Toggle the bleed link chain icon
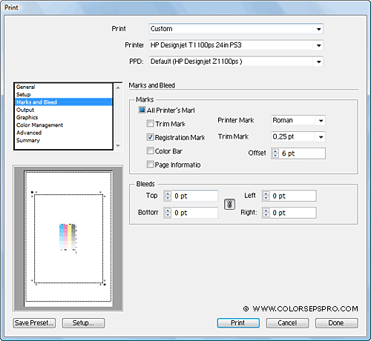Screen dimensions: 371x341 (x=229, y=204)
